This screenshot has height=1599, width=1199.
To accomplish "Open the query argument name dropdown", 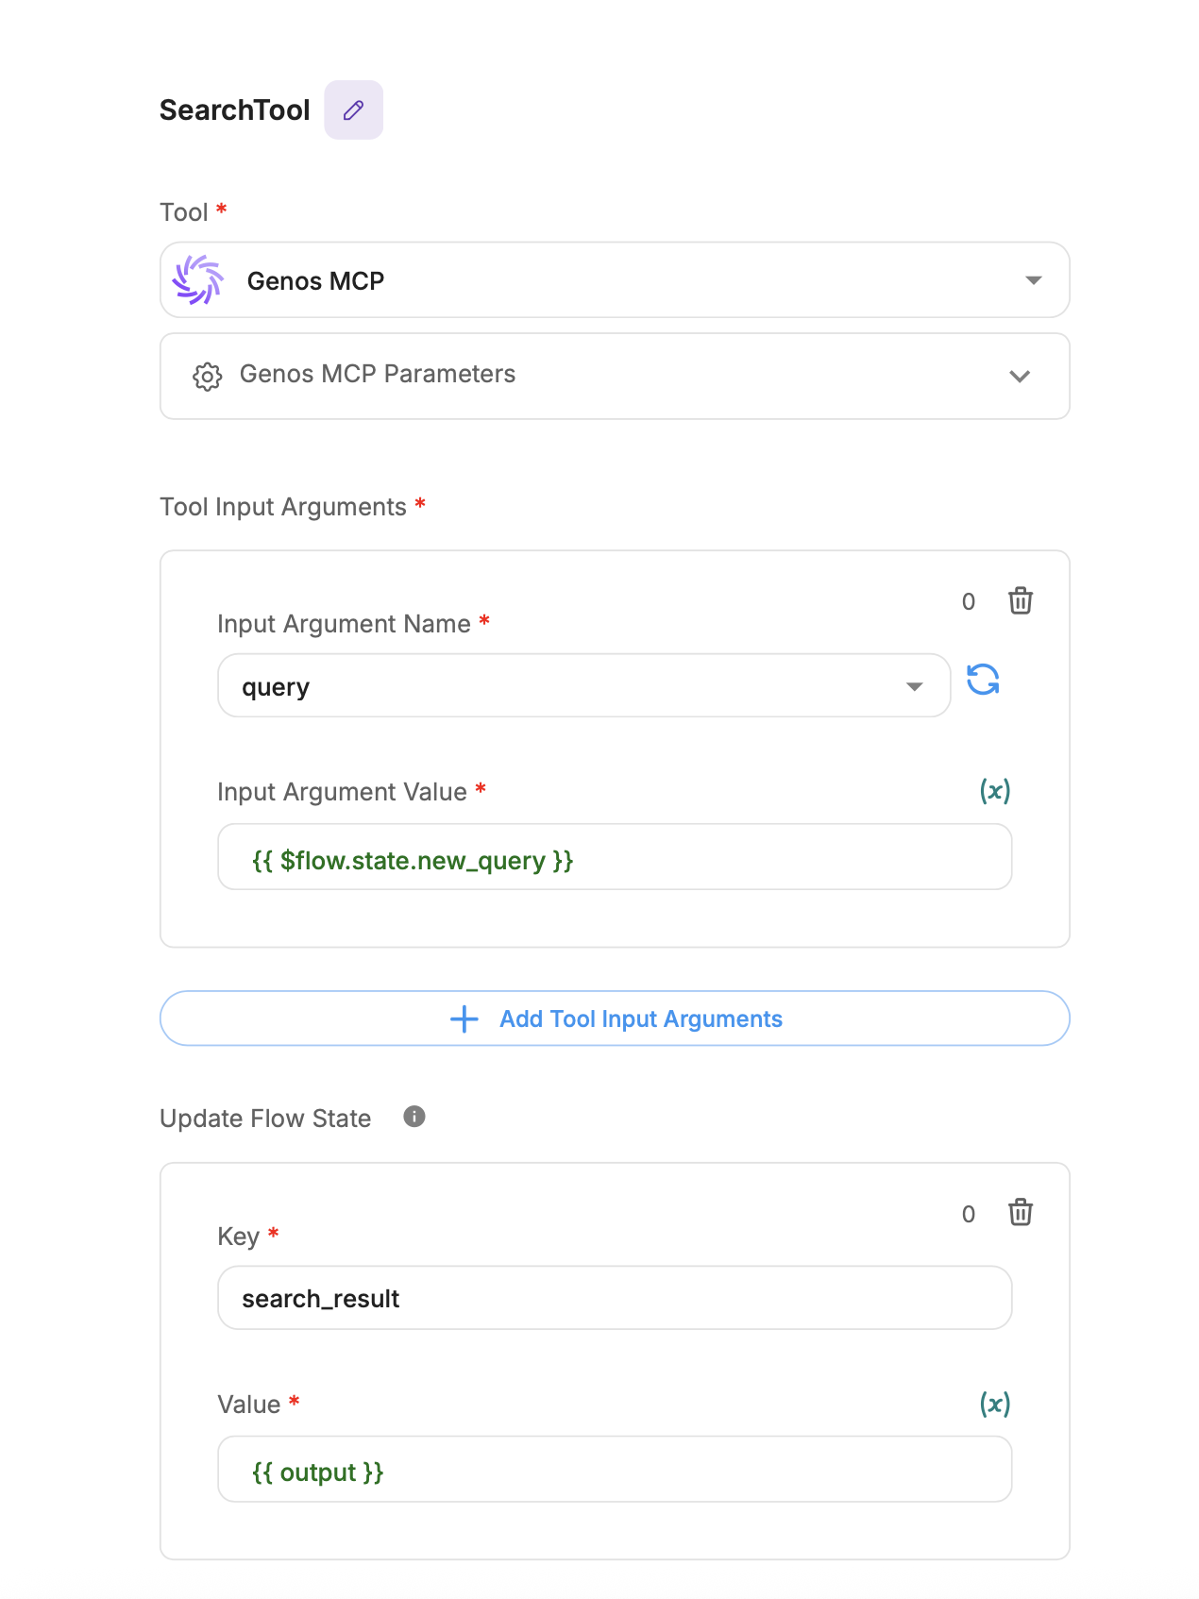I will point(914,686).
